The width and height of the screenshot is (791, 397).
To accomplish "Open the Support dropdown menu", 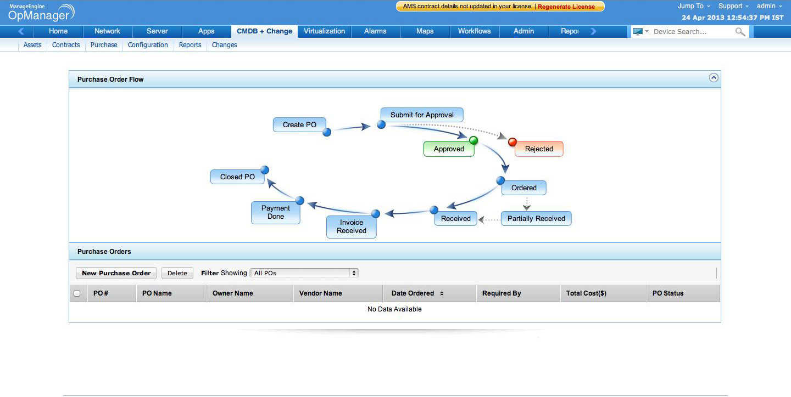I will pos(734,6).
